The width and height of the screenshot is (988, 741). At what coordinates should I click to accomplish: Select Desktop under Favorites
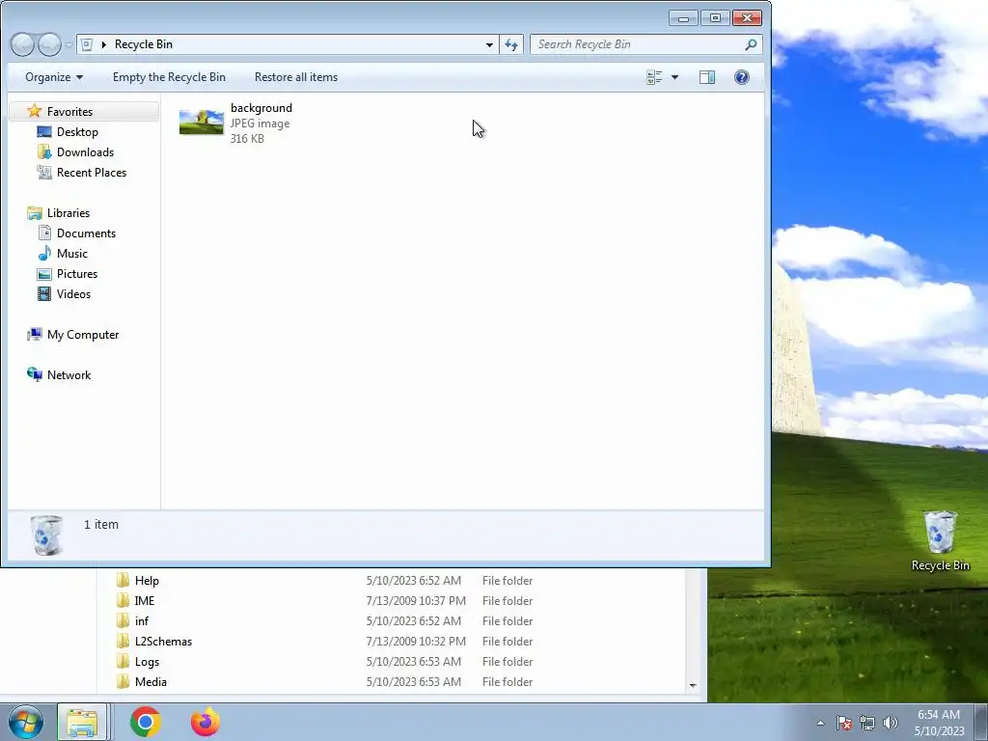(x=77, y=131)
